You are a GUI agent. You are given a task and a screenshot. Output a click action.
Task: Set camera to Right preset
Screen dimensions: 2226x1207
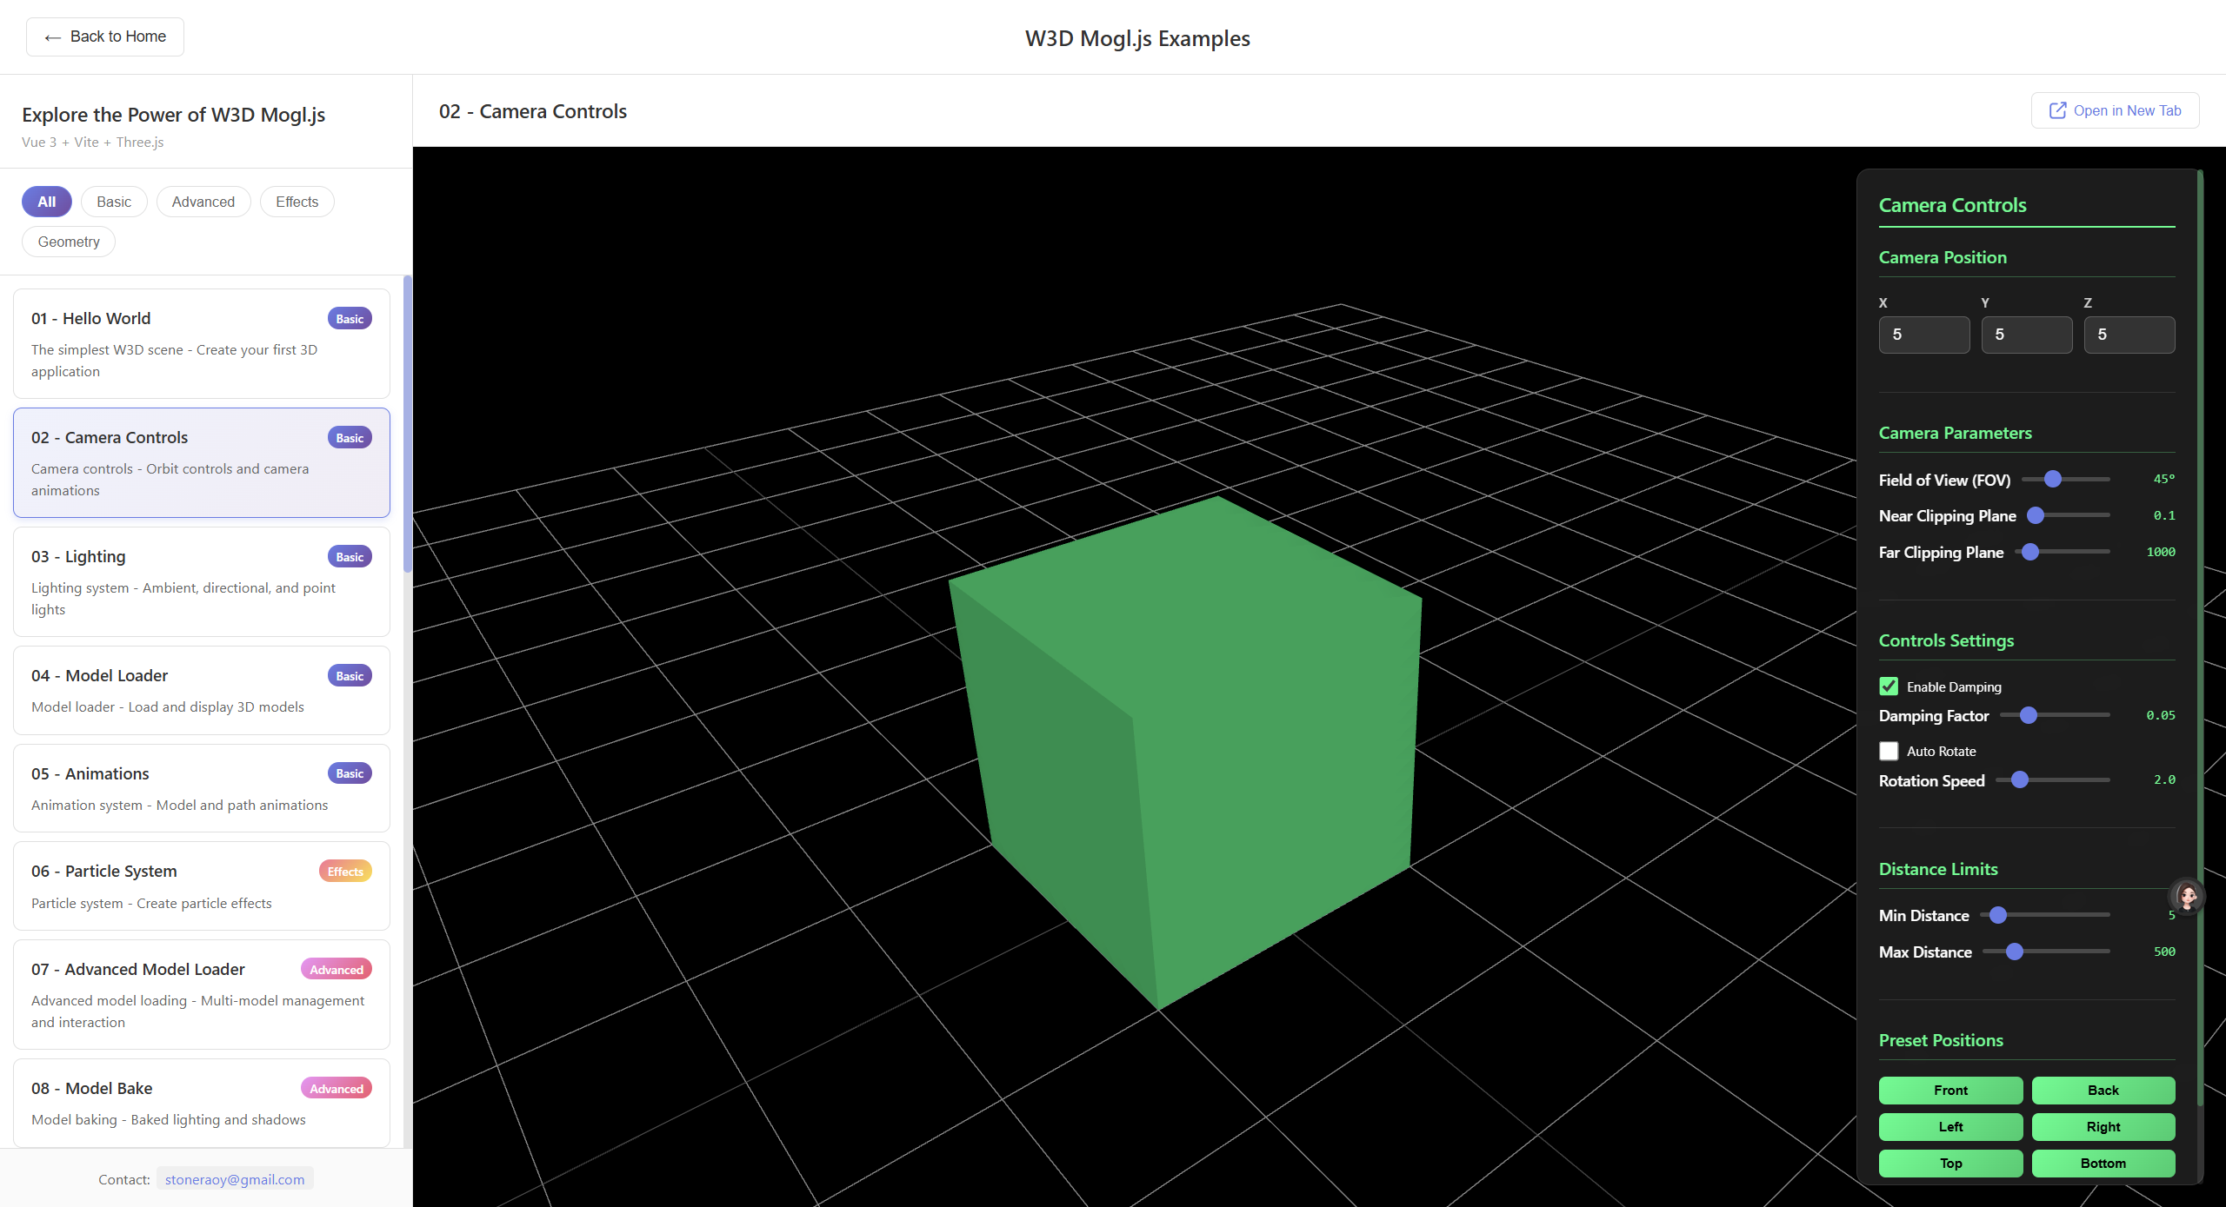click(x=2103, y=1127)
